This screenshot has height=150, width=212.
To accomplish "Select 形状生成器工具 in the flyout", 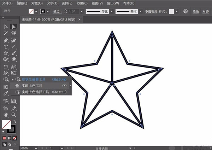I will [33, 80].
